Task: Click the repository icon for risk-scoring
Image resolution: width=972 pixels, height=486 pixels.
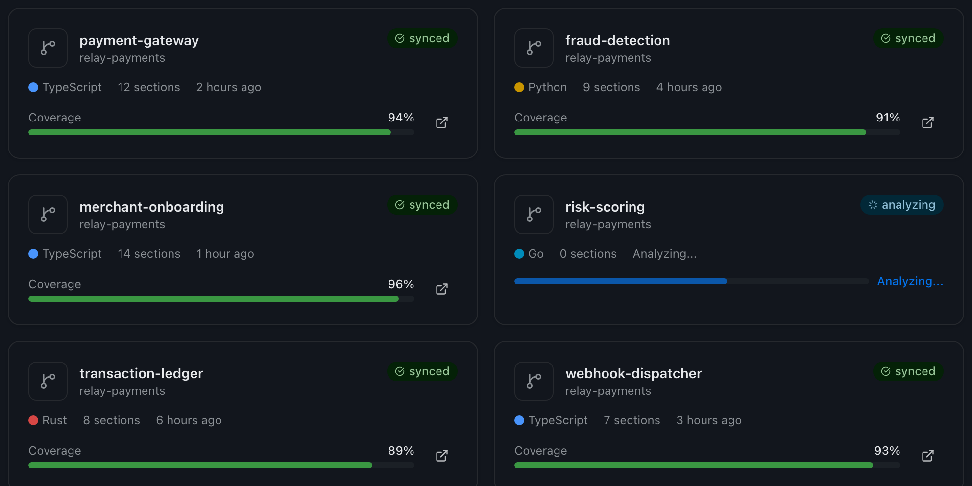Action: pos(534,214)
